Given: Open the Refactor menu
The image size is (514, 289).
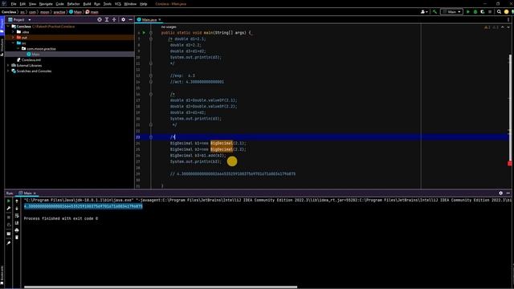Looking at the screenshot, I should pyautogui.click(x=73, y=4).
